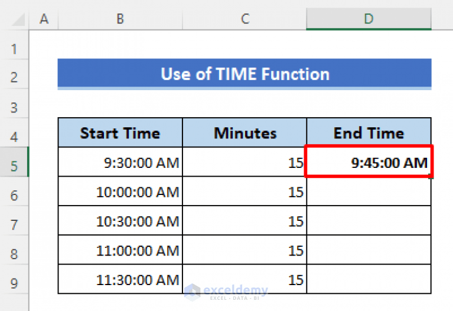Select column D header
Screen dimensions: 453x311
pos(369,19)
